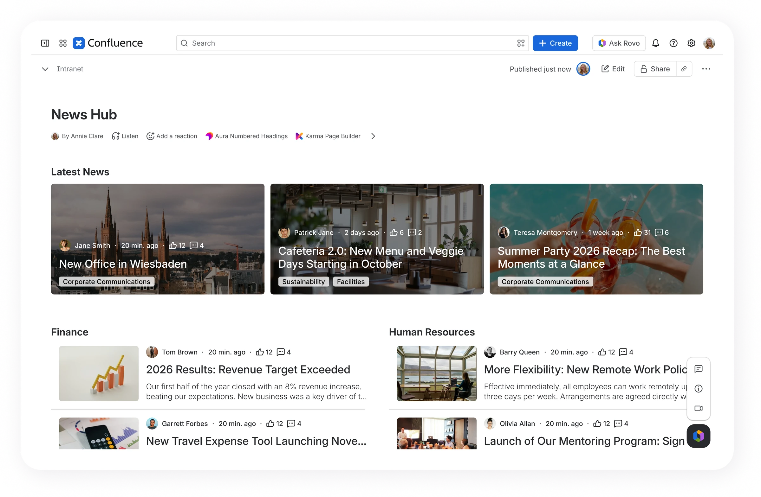This screenshot has height=497, width=761.
Task: Click the Confluence logo
Action: tap(108, 43)
